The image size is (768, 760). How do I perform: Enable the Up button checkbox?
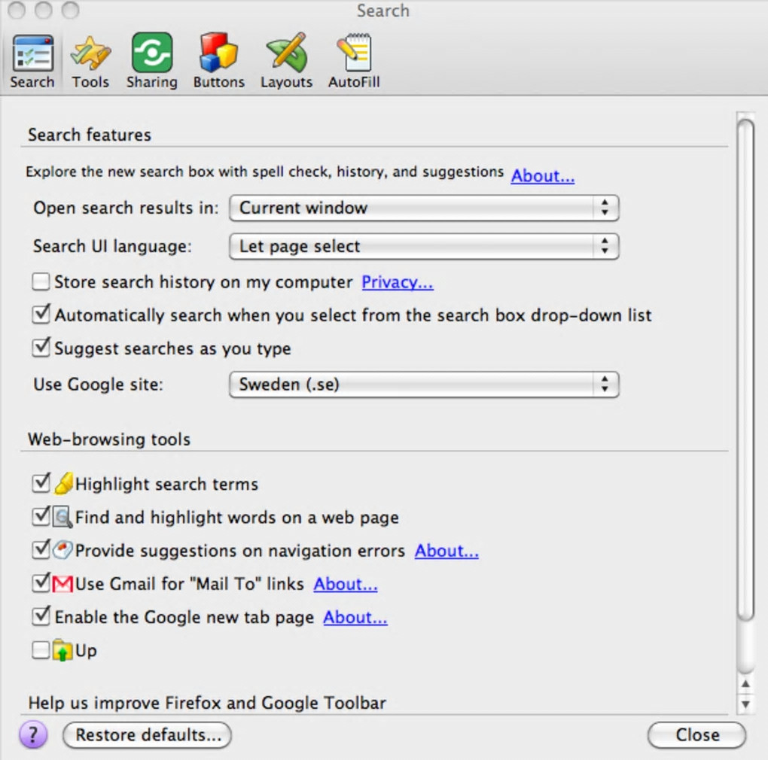pos(41,650)
